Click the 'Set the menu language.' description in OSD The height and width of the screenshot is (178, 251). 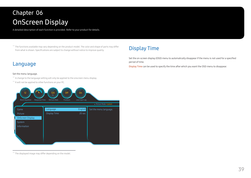pyautogui.click(x=101, y=109)
